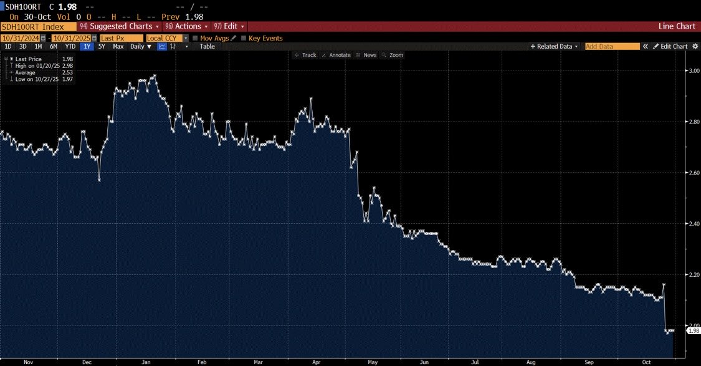Click pencil icon beside Mov Avgs
The image size is (701, 366).
[x=234, y=38]
